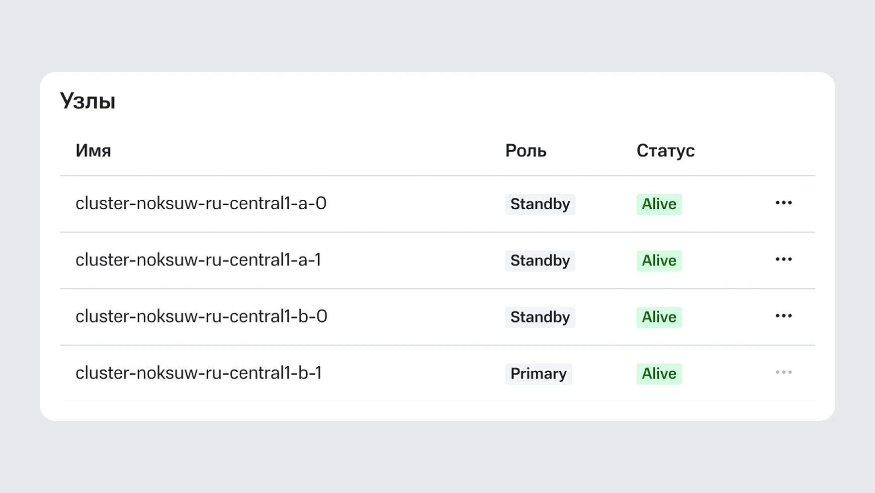
Task: Sort the table by the Статус column
Action: [x=666, y=151]
